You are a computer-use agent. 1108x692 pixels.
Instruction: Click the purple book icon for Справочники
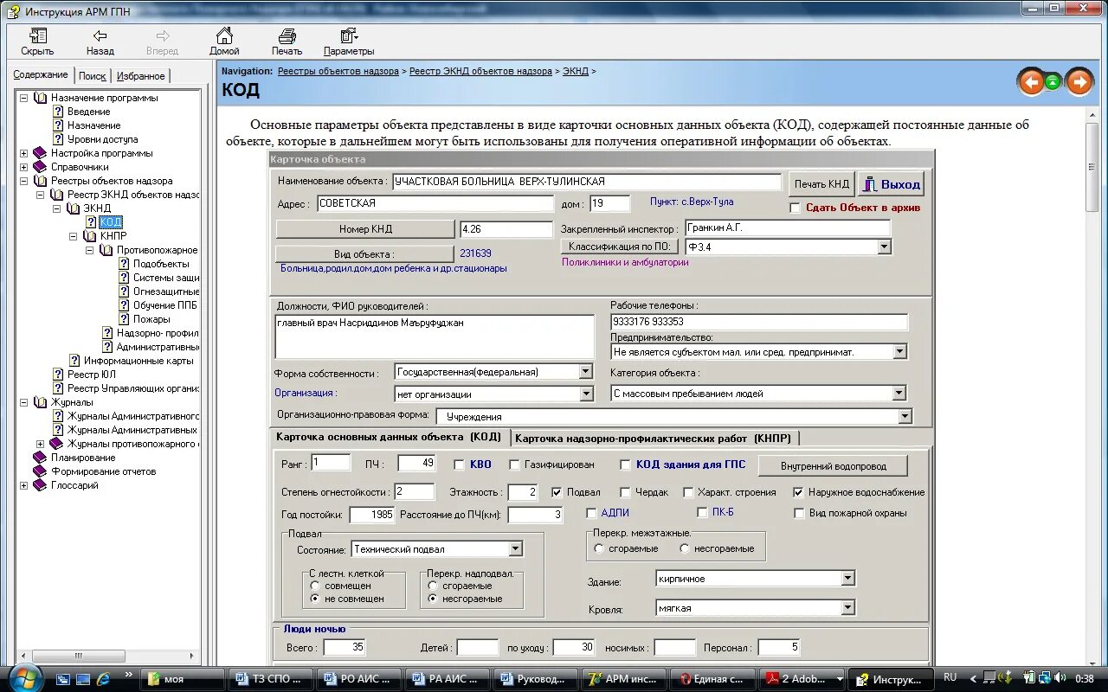pyautogui.click(x=40, y=167)
